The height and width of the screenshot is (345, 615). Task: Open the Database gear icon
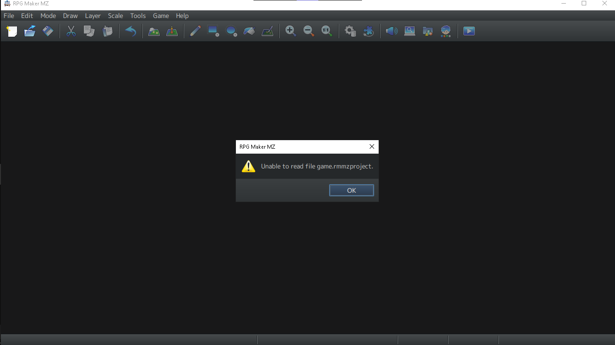350,31
